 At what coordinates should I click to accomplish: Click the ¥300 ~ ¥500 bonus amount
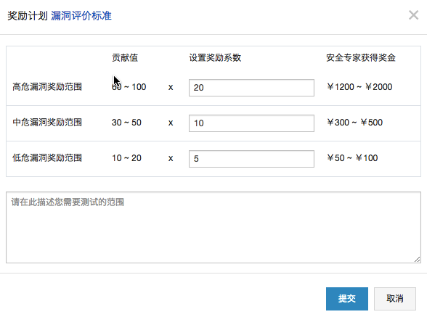pyautogui.click(x=355, y=123)
